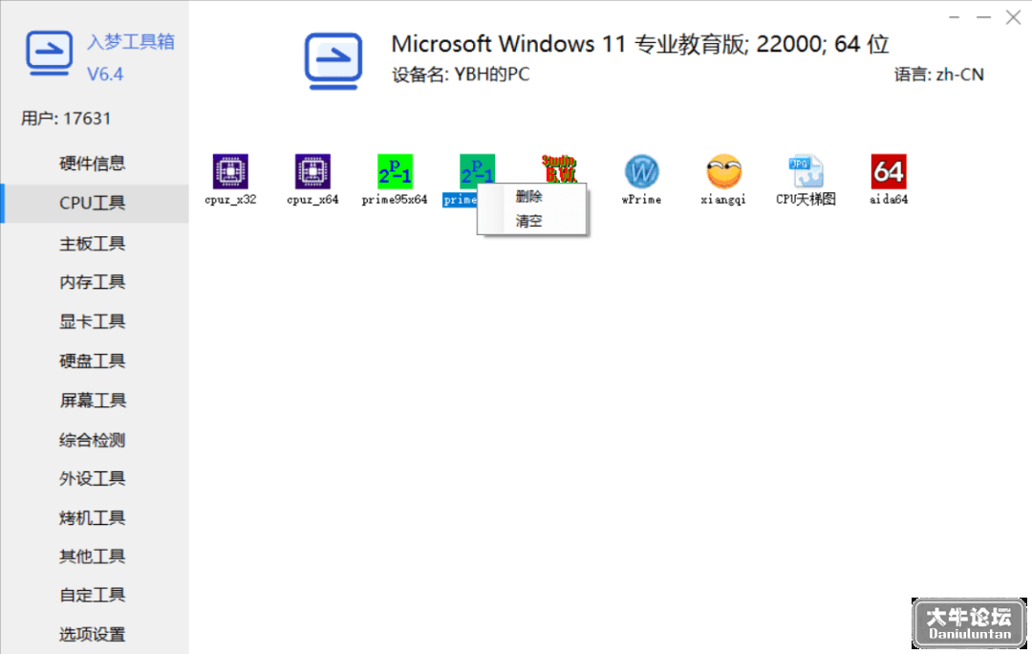Show the 其他工具 category

tap(95, 556)
